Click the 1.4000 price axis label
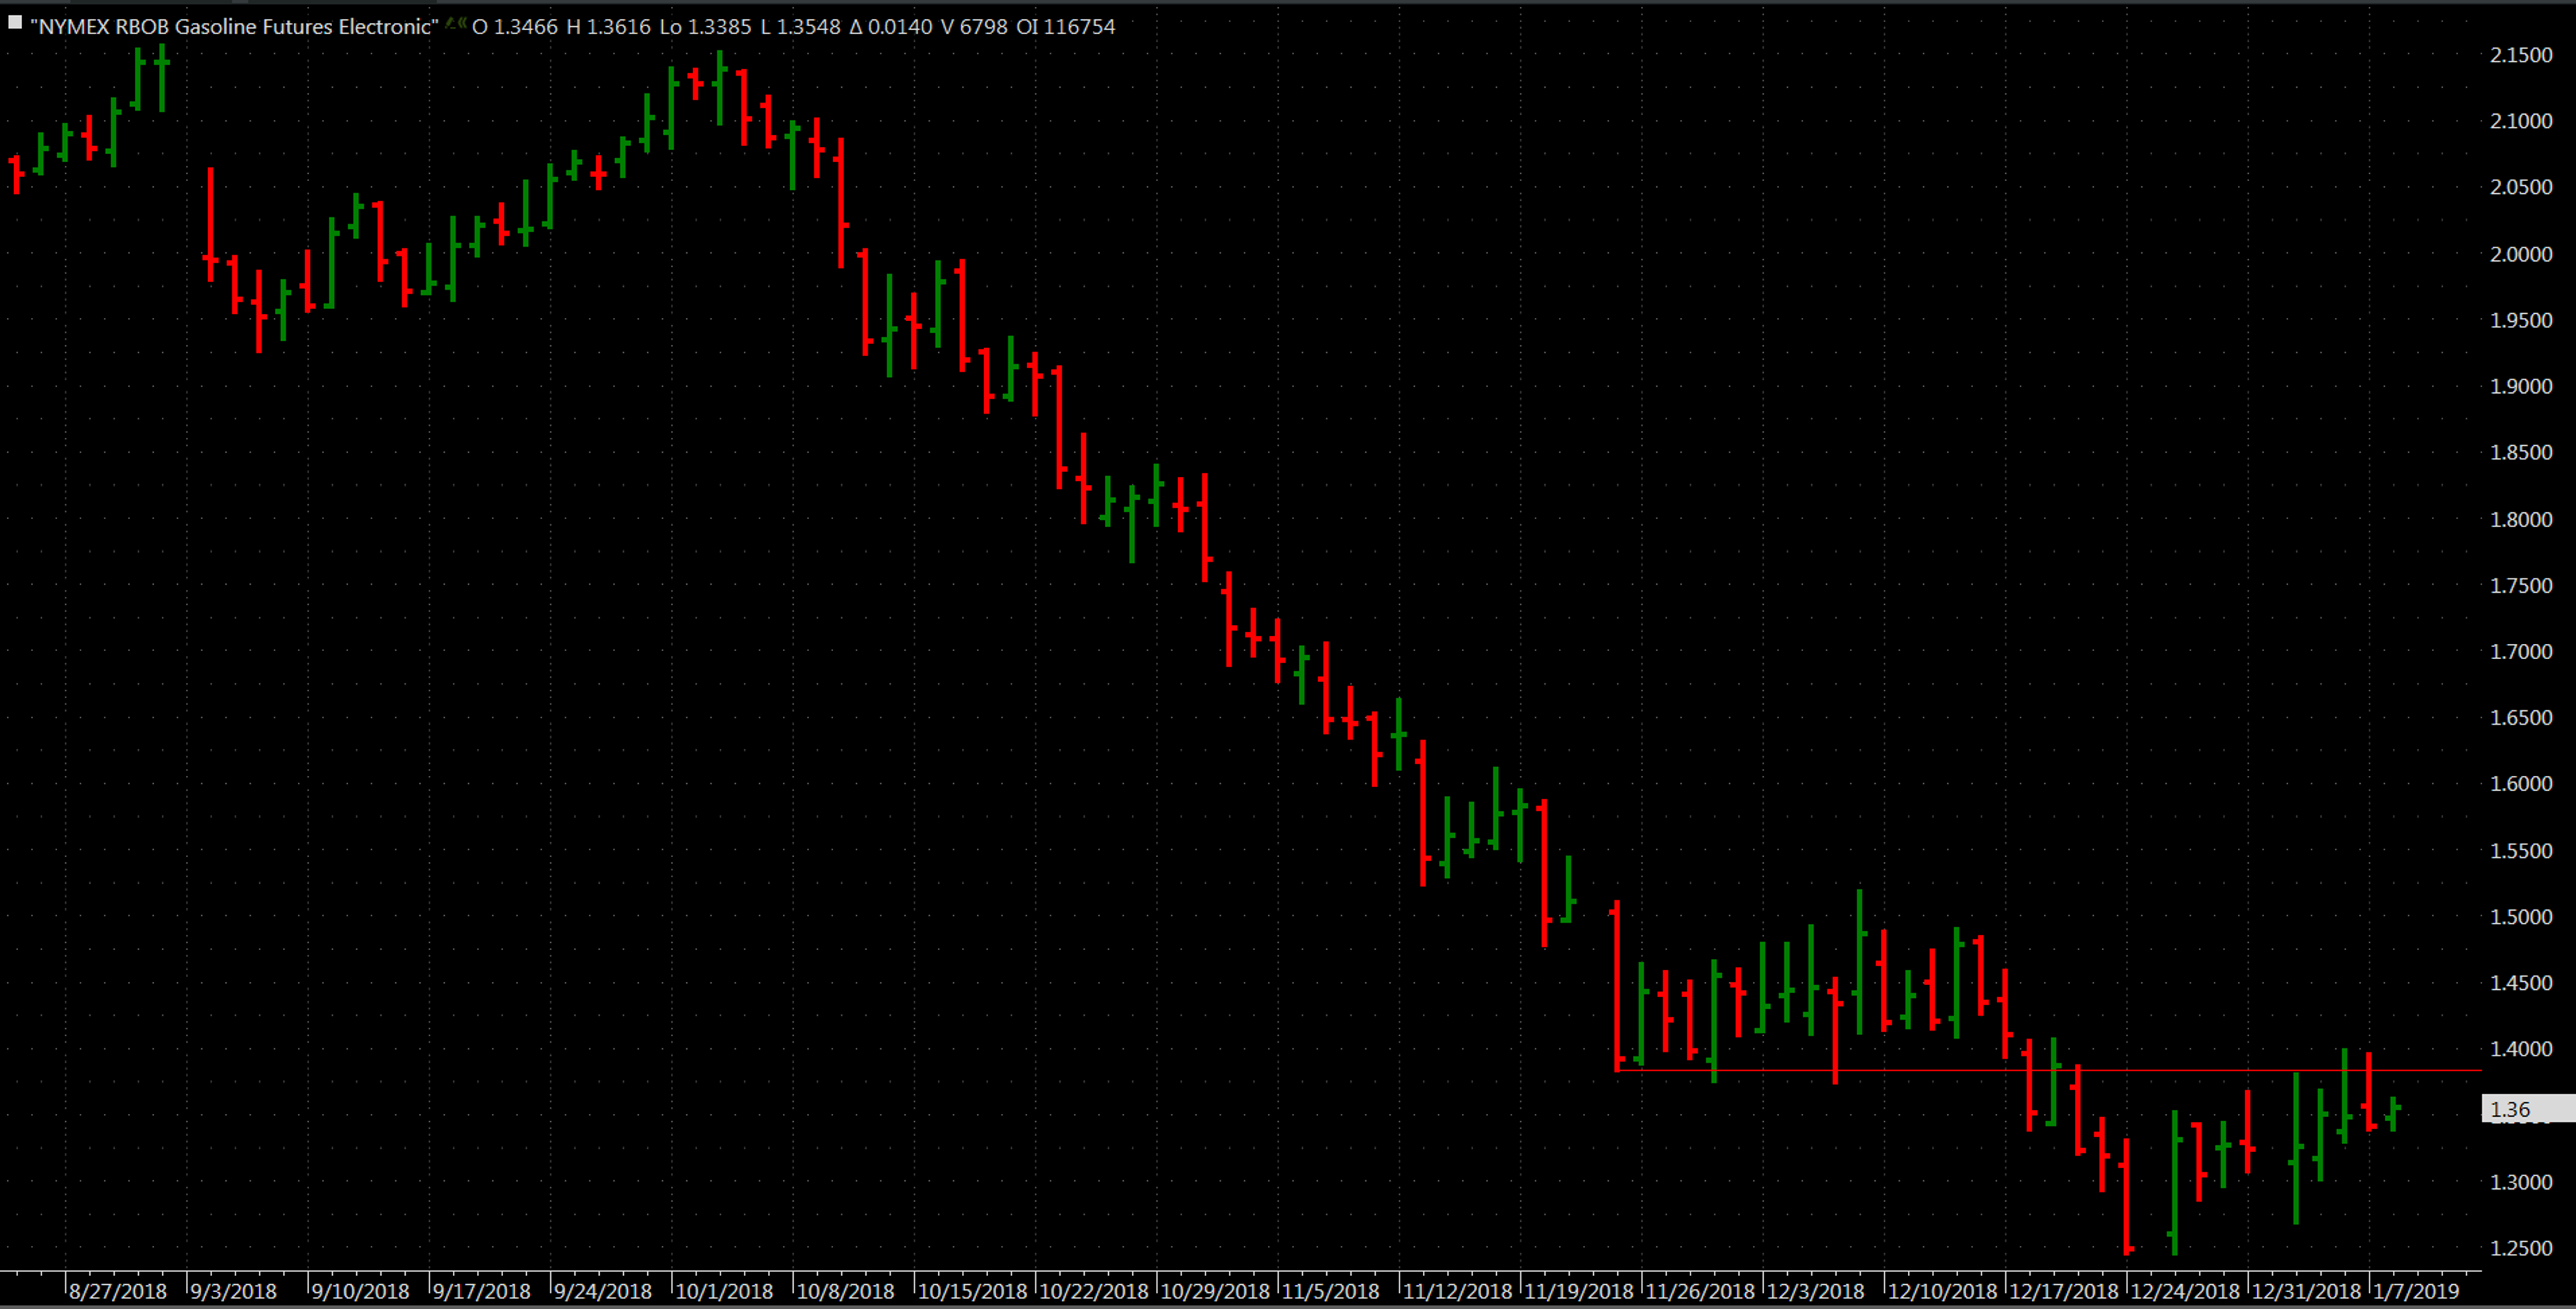The height and width of the screenshot is (1309, 2576). point(2521,1049)
